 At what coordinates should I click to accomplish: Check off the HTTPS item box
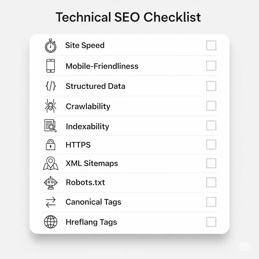[x=211, y=144]
